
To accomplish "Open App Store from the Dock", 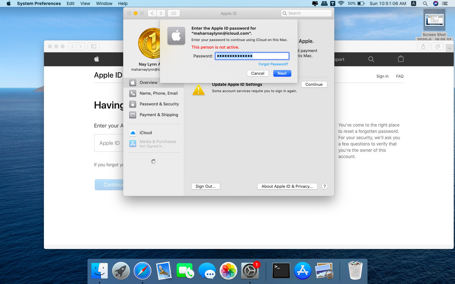I will (302, 271).
